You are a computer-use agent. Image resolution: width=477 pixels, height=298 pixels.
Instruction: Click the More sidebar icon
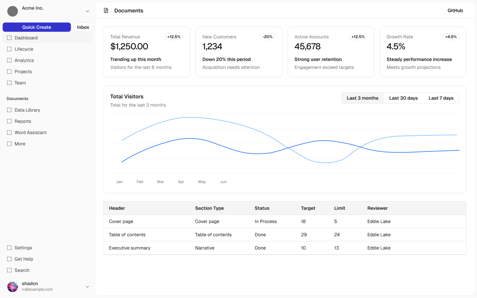point(10,144)
